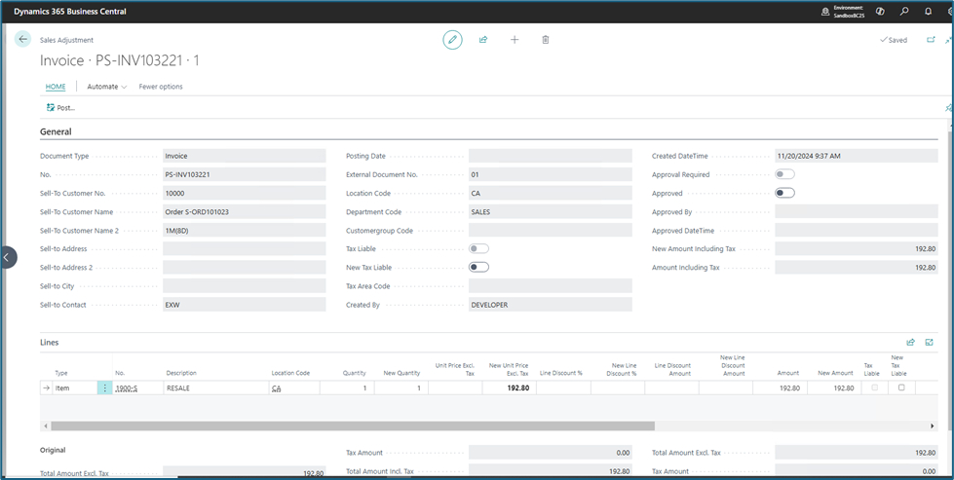The image size is (954, 480).
Task: Click the RESALE description cell
Action: click(x=214, y=388)
